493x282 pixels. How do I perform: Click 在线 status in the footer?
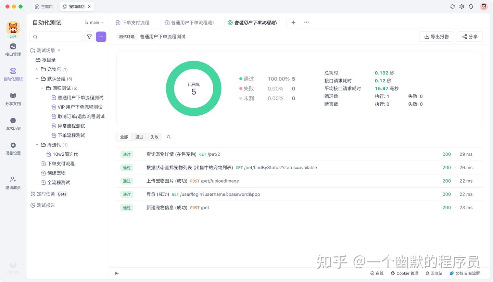pos(377,273)
